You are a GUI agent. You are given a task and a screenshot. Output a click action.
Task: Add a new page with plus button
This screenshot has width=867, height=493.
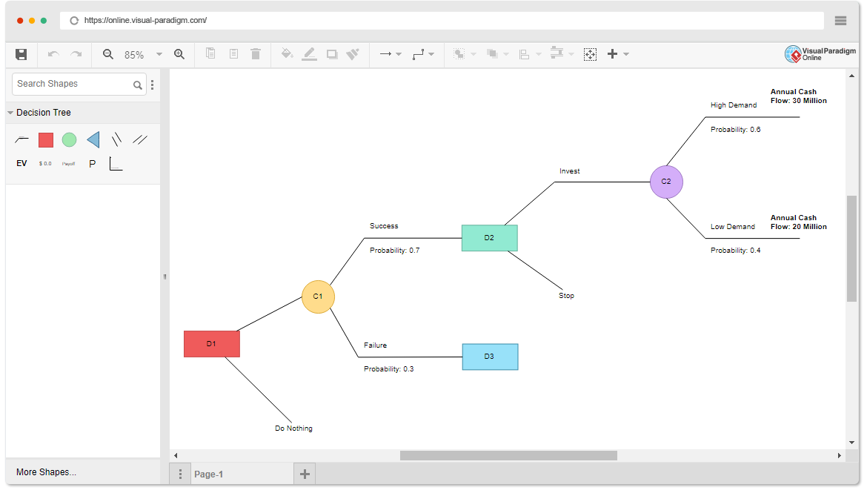pos(305,474)
